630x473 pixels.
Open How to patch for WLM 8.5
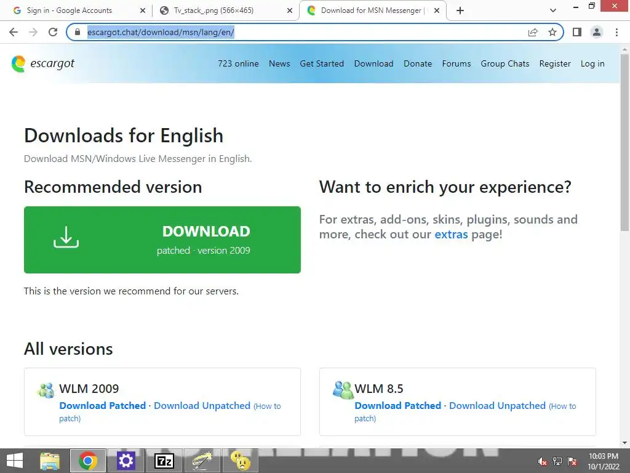click(562, 406)
